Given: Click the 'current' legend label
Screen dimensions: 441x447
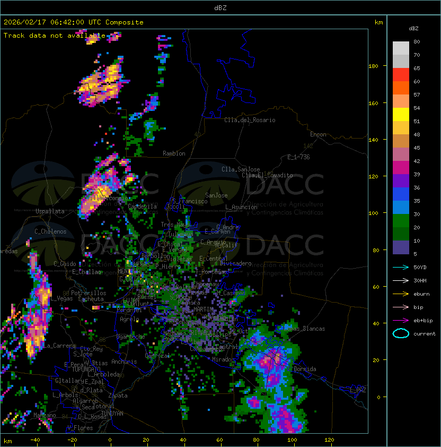Looking at the screenshot, I should [425, 334].
